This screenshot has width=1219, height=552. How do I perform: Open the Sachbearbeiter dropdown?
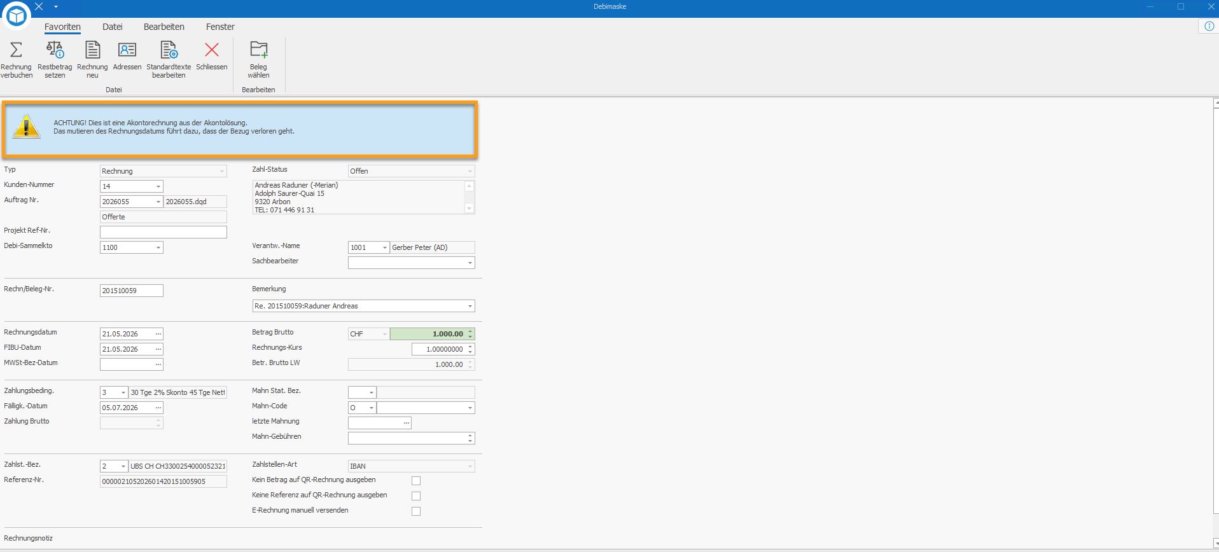click(x=470, y=263)
